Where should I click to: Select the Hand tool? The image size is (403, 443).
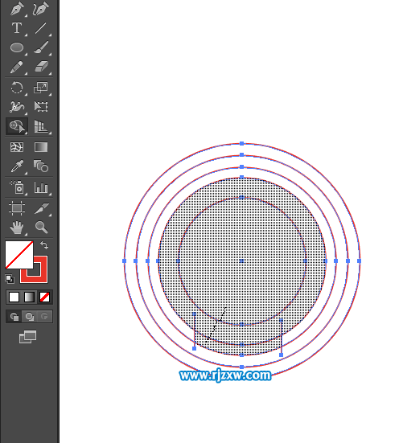[x=17, y=228]
